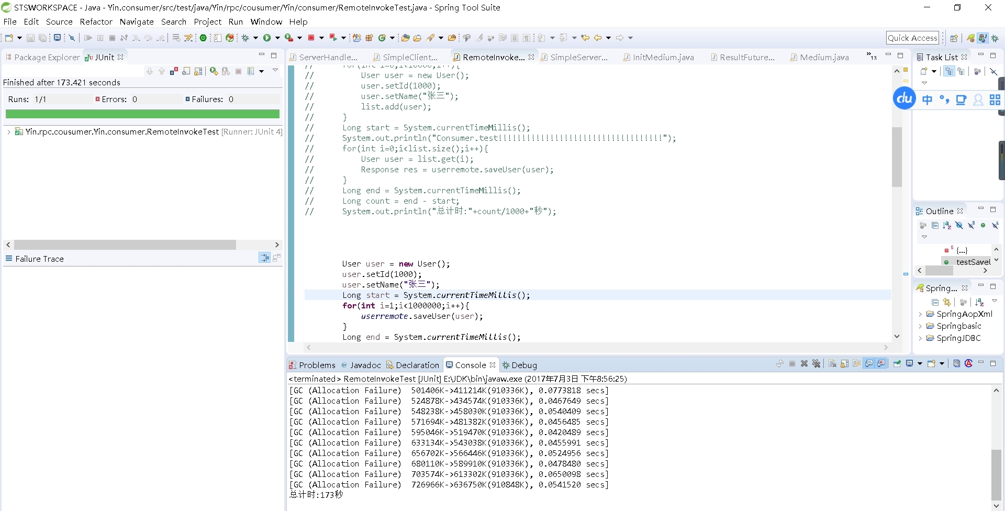The height and width of the screenshot is (511, 1005).
Task: Open the InitMedium.java editor tab
Action: [658, 57]
